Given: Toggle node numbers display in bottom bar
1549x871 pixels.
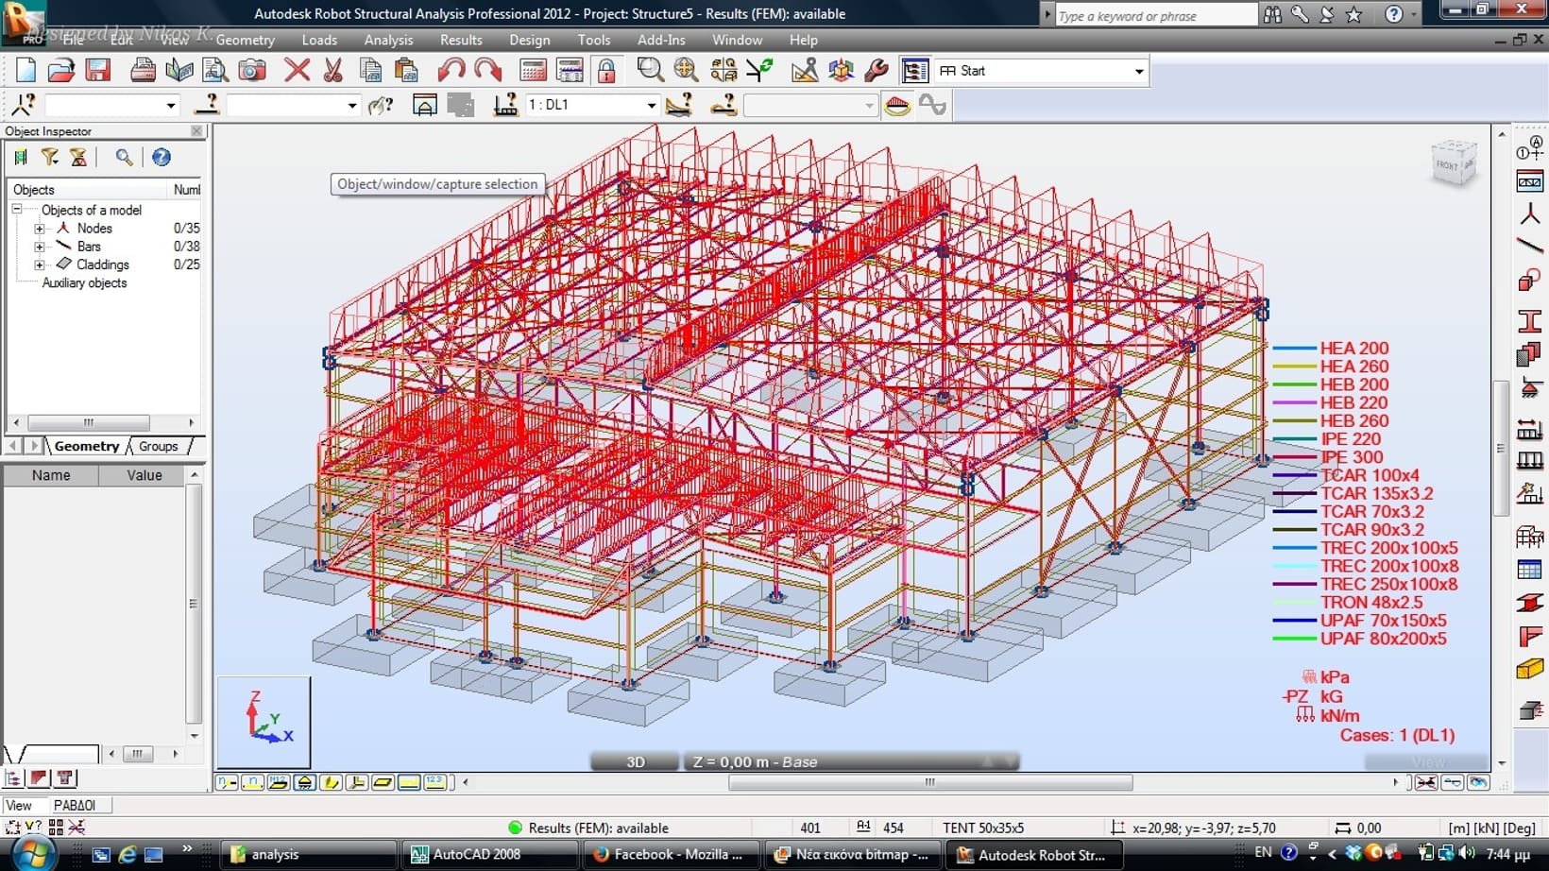Looking at the screenshot, I should coord(228,782).
